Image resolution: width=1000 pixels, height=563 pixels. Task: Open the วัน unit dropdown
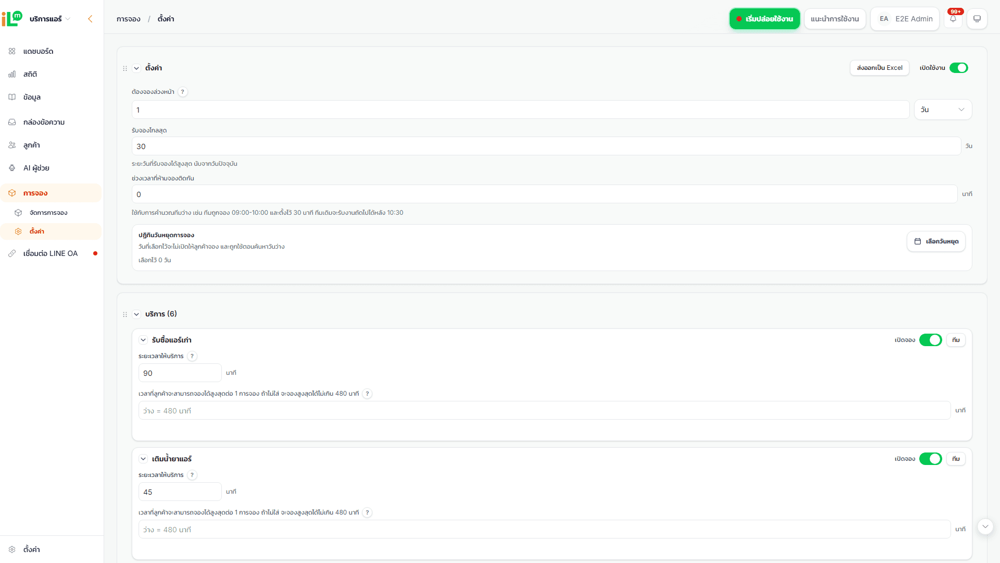tap(943, 109)
